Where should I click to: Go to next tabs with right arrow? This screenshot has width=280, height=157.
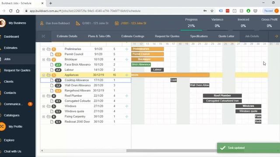276,36
